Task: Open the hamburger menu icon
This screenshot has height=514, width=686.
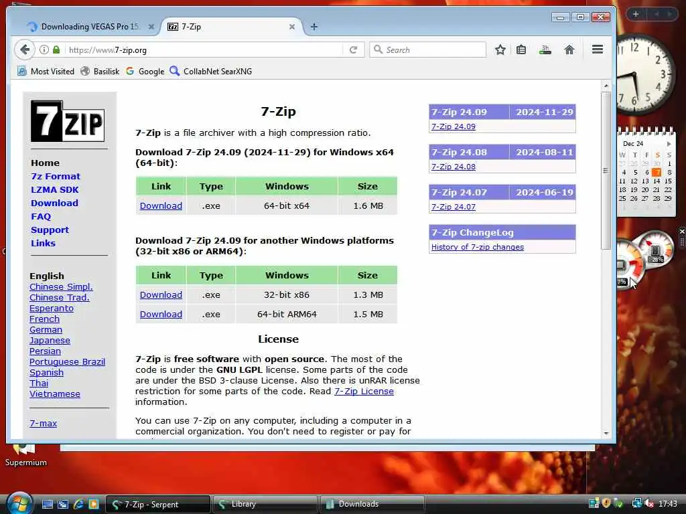Action: point(598,50)
